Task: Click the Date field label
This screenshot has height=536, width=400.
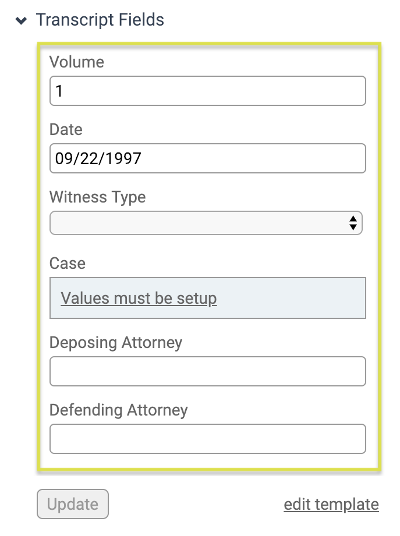Action: 66,130
